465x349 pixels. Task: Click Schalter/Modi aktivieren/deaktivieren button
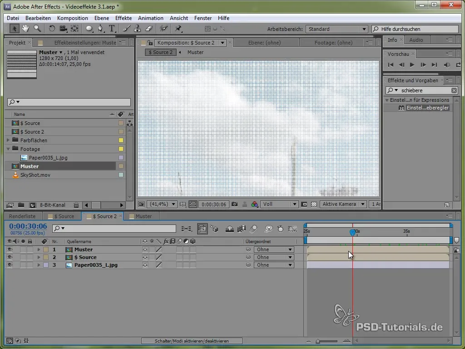tap(192, 341)
